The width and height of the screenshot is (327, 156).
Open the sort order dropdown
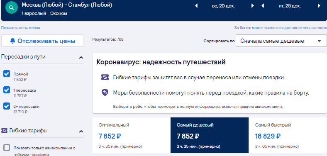[x=281, y=41]
